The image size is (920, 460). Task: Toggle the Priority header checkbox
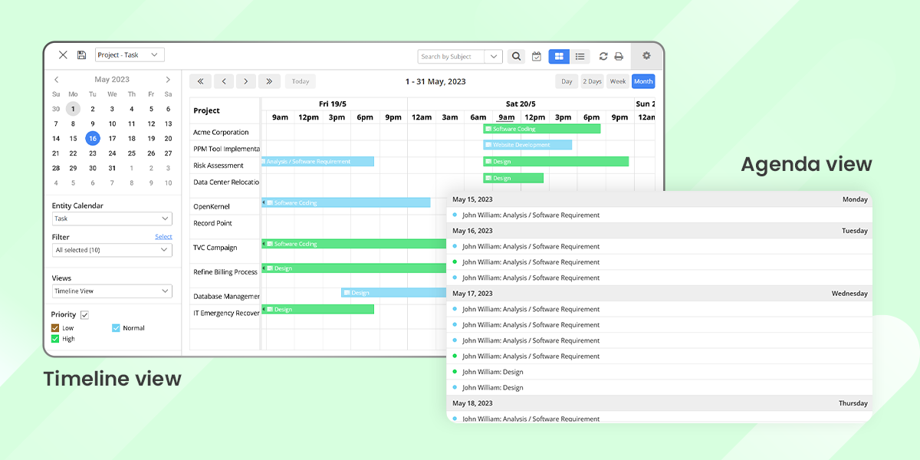pyautogui.click(x=84, y=314)
